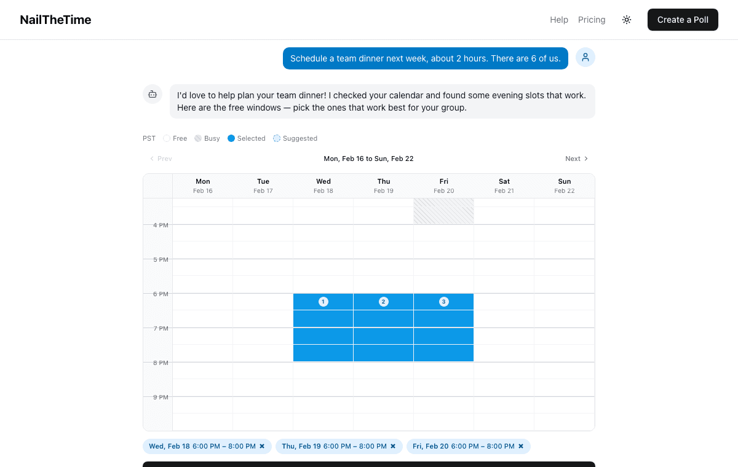738x467 pixels.
Task: Click the user avatar icon beside the message
Action: tap(585, 57)
